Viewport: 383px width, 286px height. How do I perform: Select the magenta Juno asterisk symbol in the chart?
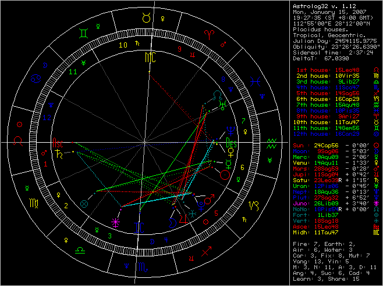click(x=115, y=222)
